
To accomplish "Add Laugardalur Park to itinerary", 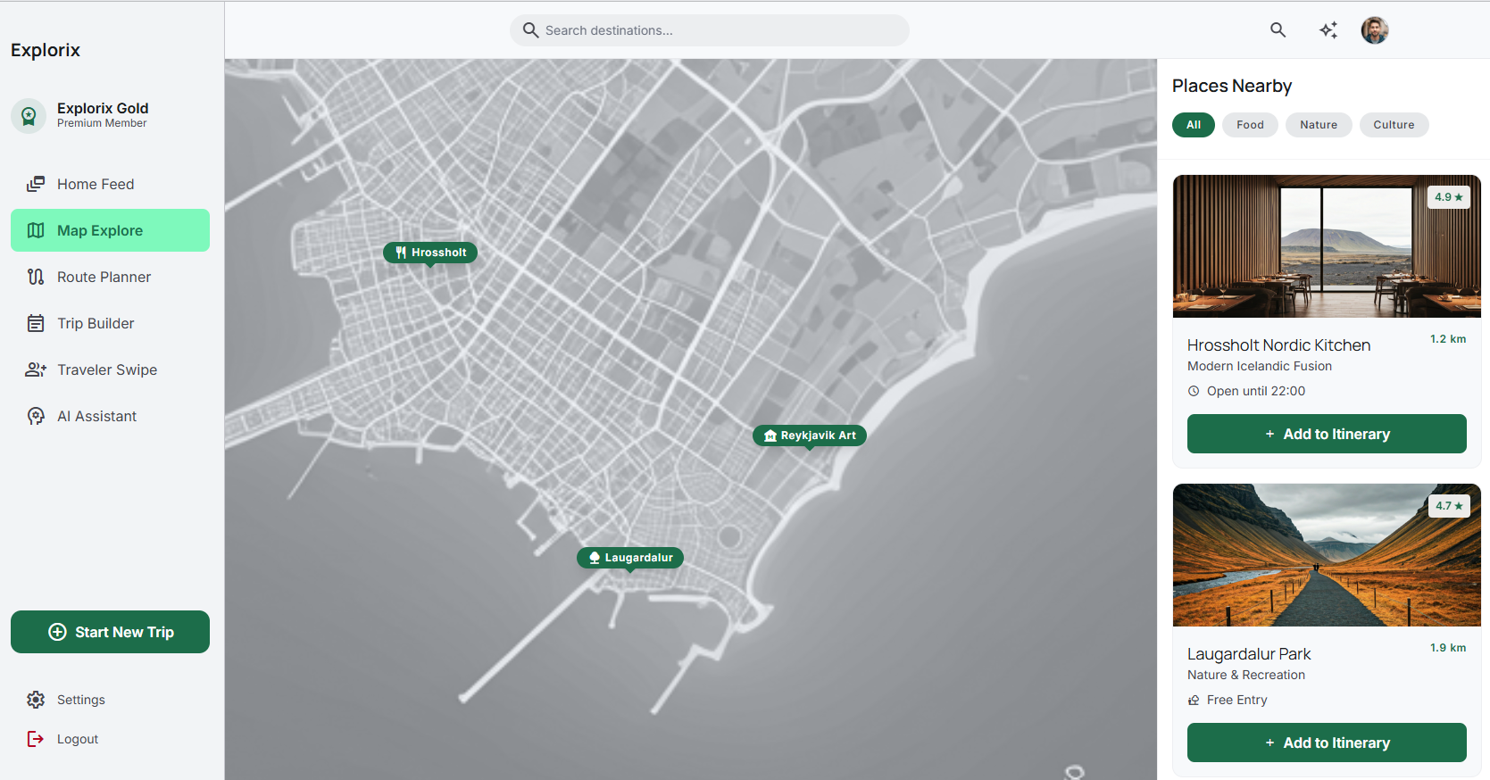I will [x=1327, y=743].
